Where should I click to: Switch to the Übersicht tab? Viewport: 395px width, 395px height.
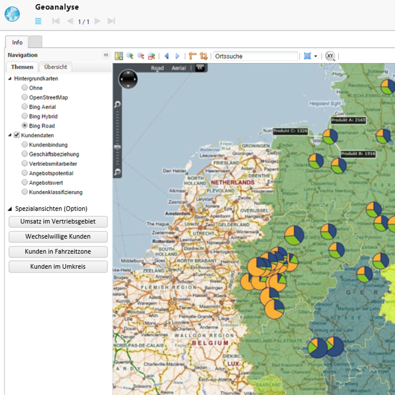coord(56,67)
